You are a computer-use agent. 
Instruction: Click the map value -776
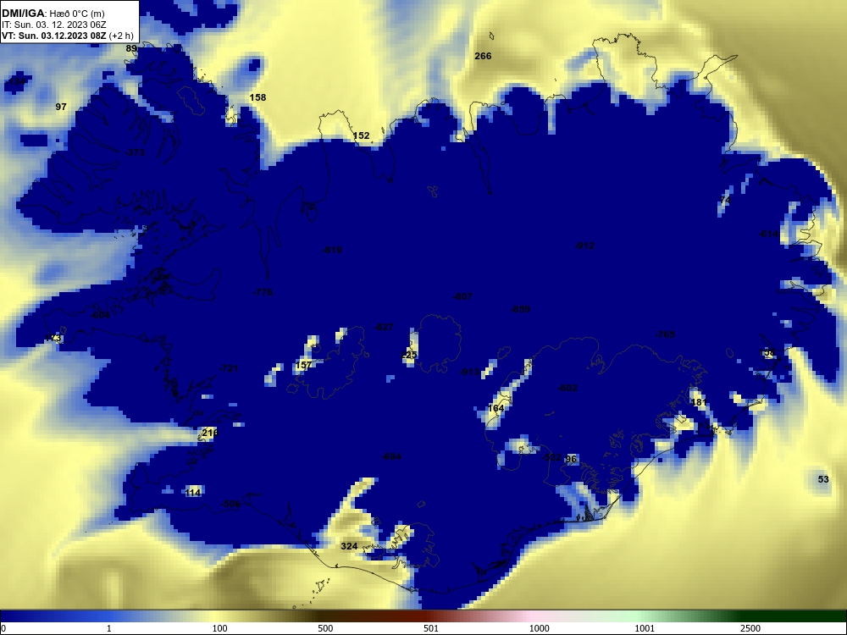click(263, 292)
